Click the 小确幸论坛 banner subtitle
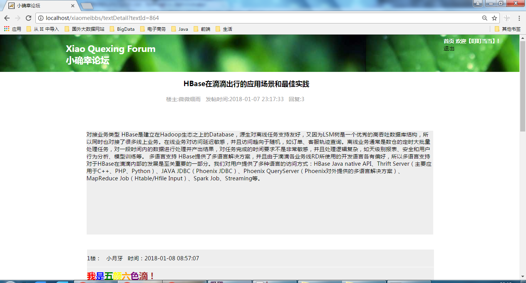The height and width of the screenshot is (283, 526). tap(87, 60)
